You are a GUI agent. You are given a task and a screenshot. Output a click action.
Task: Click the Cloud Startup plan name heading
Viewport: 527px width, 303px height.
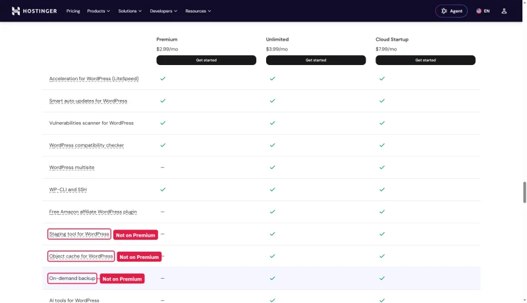click(x=392, y=39)
